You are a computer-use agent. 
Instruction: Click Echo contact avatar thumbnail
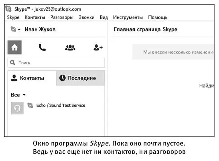(17, 108)
